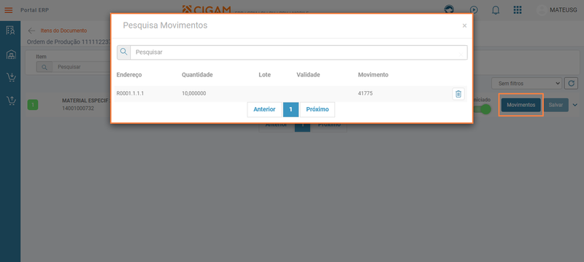This screenshot has height=262, width=584.
Task: Click the Quantidade column header
Action: [197, 74]
